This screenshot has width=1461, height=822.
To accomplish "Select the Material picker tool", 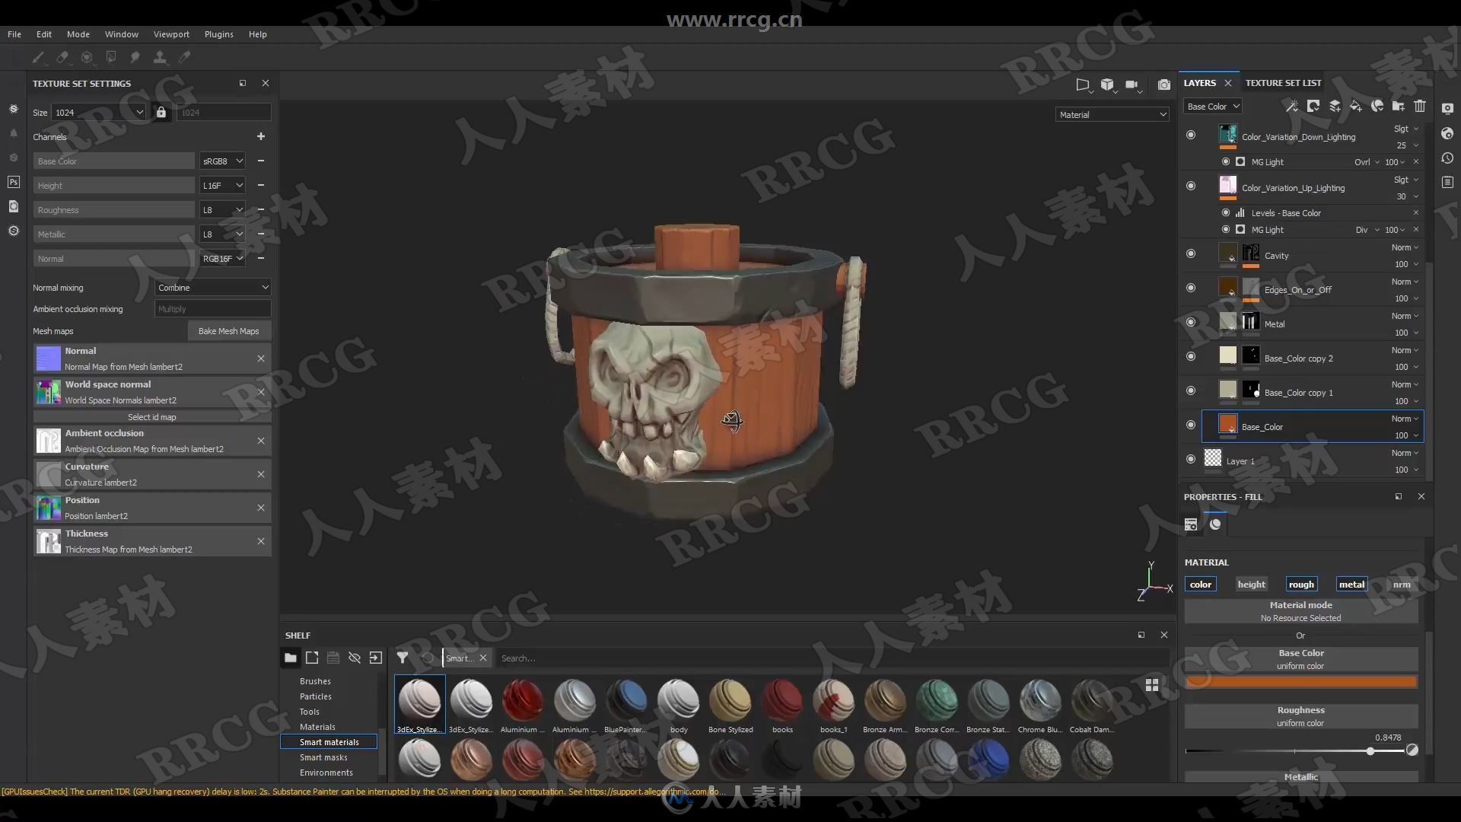I will (184, 57).
